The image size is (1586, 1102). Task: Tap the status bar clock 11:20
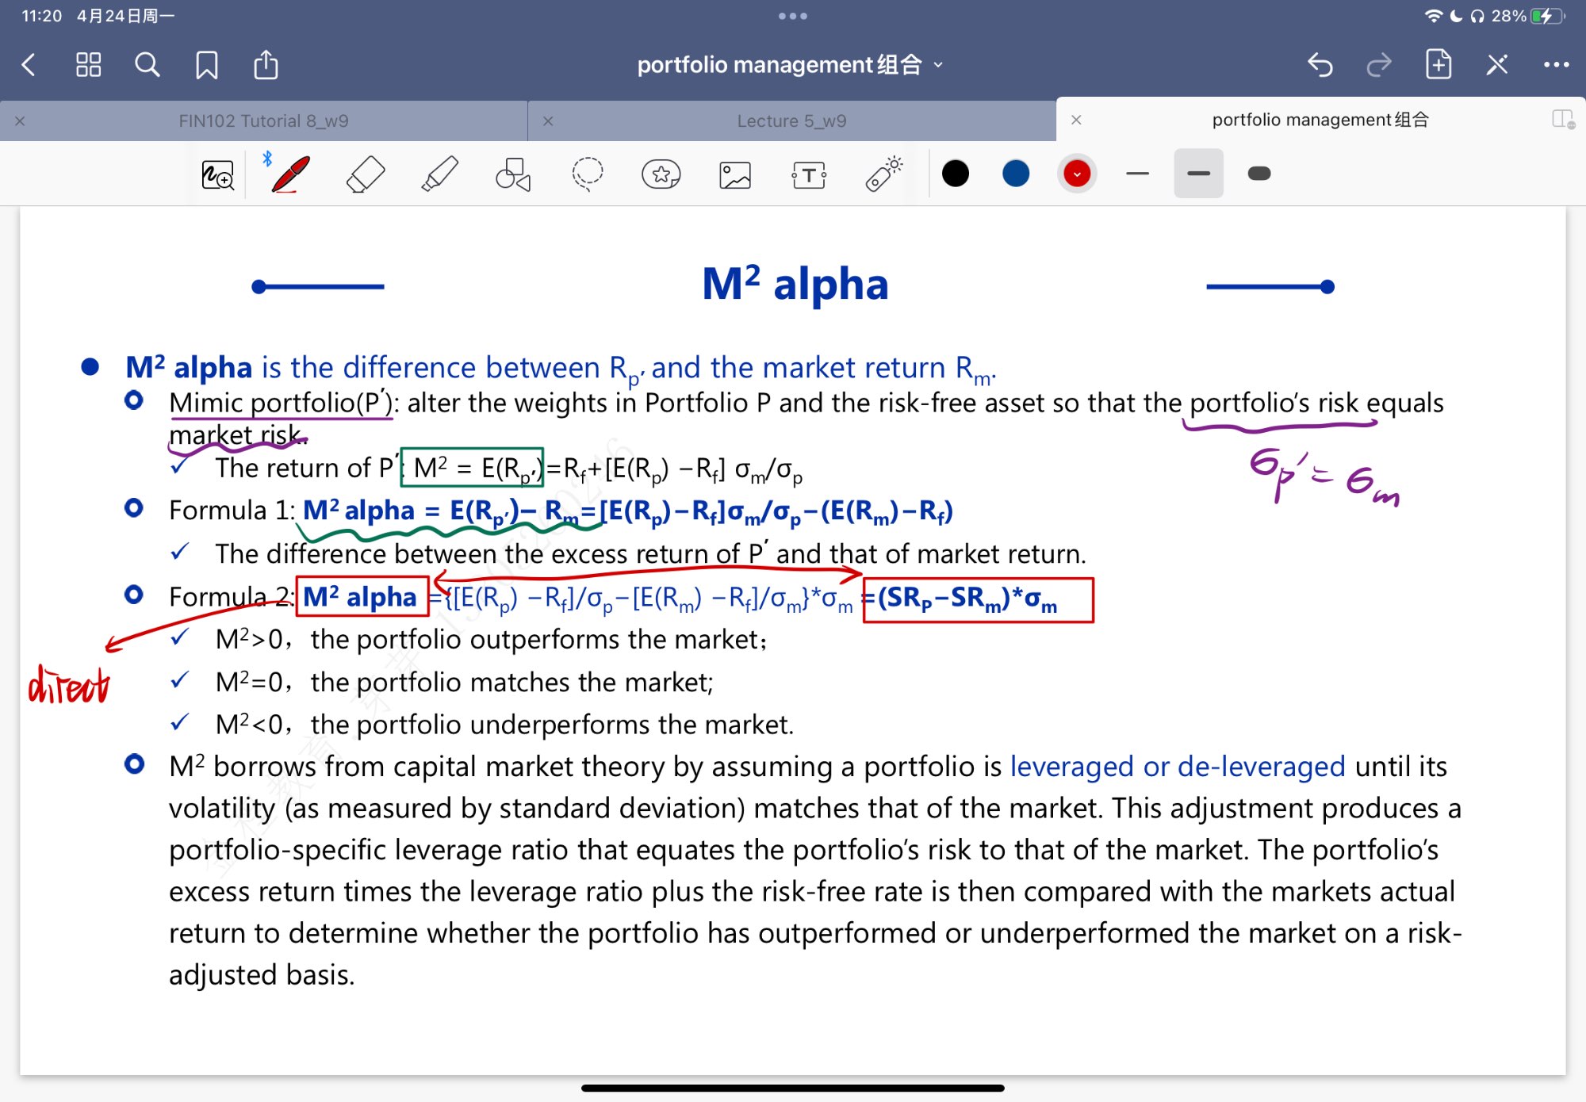click(x=41, y=16)
